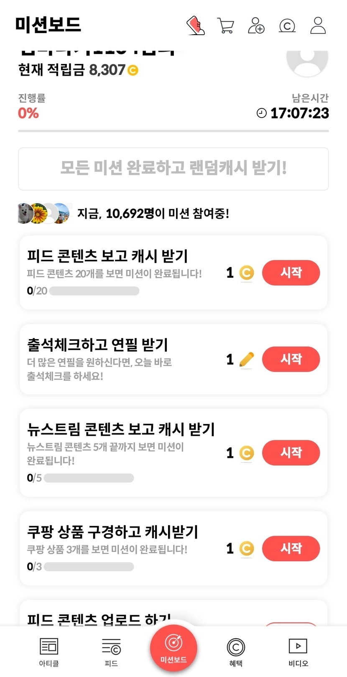Tap the red sneaker step-counter icon
Viewport: 347px width, 677px height.
click(x=195, y=26)
